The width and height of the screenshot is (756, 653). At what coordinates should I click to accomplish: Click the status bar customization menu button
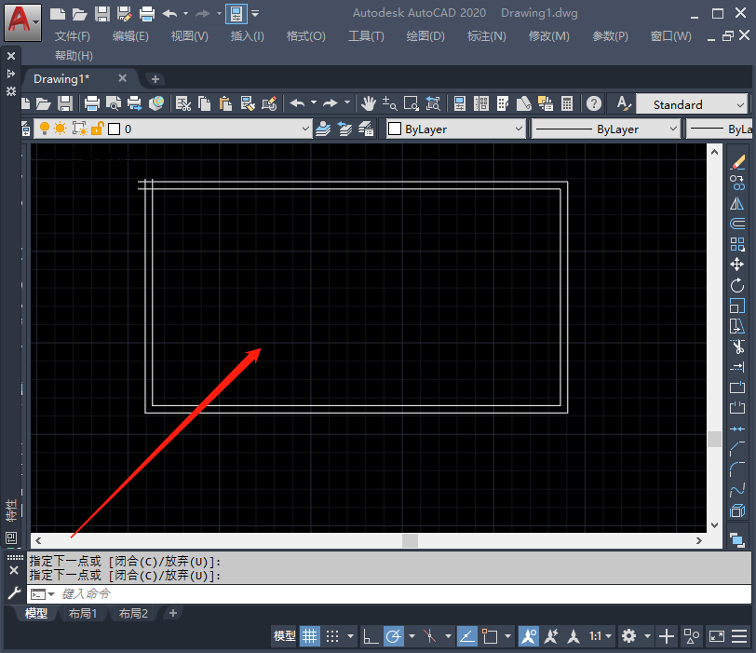pyautogui.click(x=739, y=636)
